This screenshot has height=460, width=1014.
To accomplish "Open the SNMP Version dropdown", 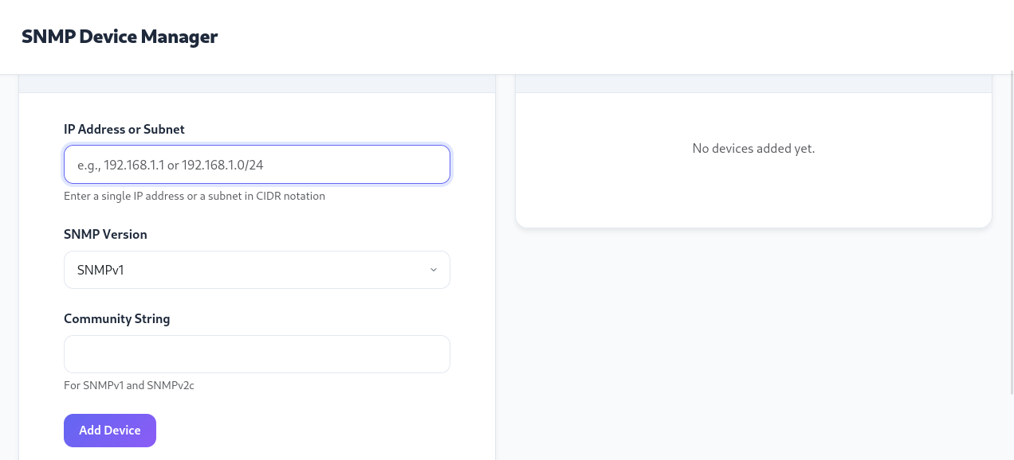I will click(x=257, y=270).
